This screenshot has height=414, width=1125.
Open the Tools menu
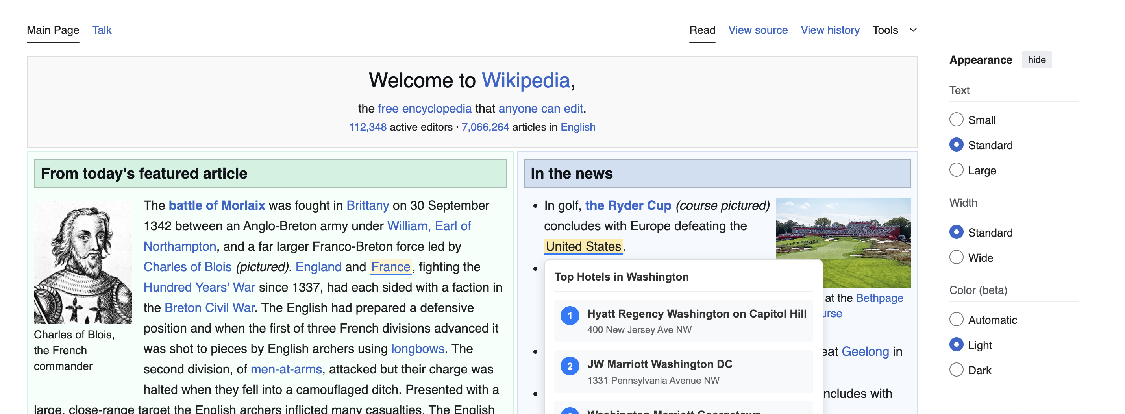click(x=885, y=30)
